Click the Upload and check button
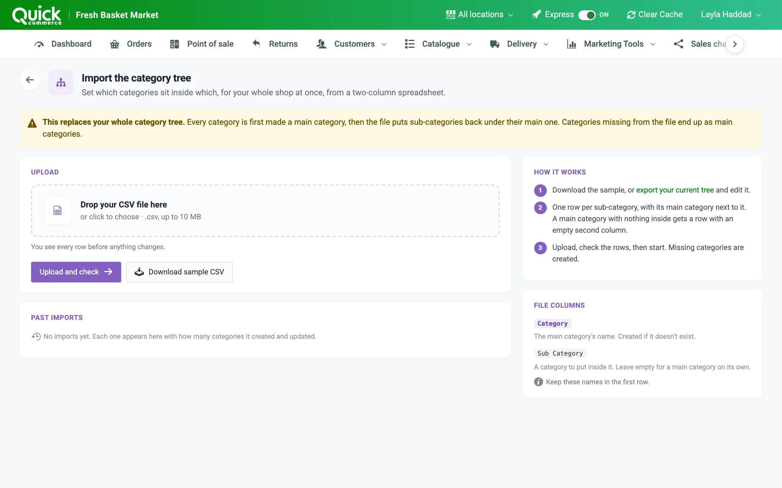 (76, 272)
